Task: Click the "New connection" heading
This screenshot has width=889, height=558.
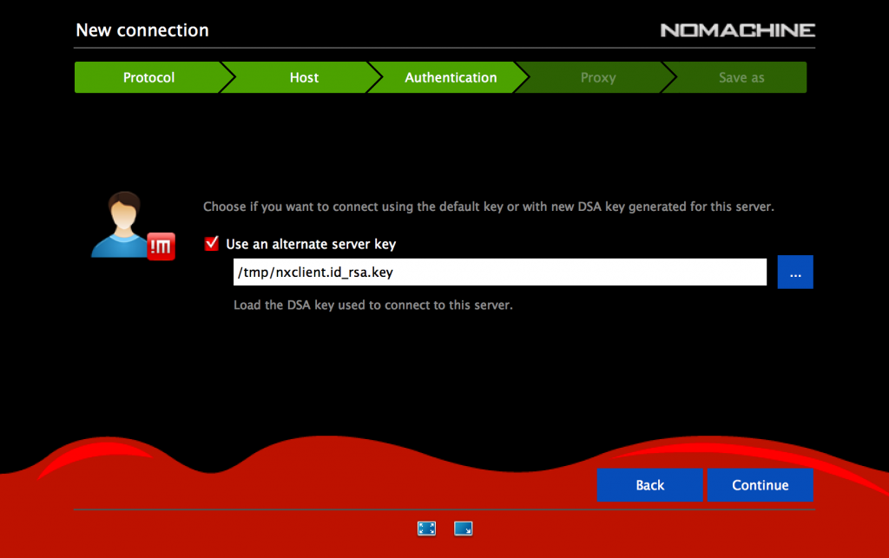Action: [142, 30]
